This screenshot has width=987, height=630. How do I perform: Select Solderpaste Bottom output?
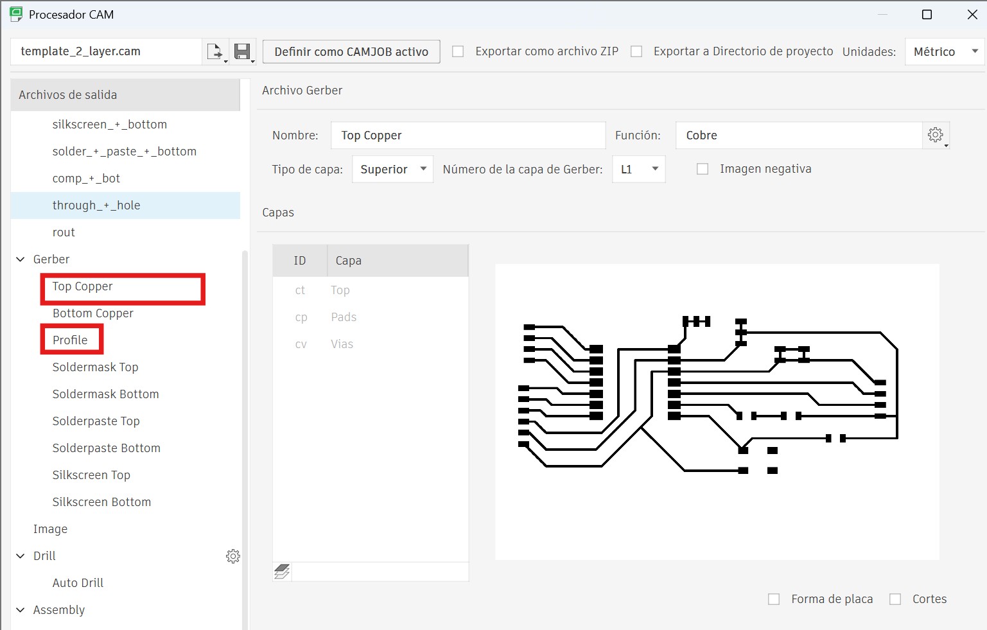point(106,448)
